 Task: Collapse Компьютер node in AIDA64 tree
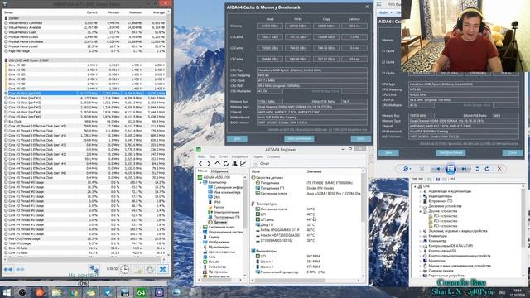pyautogui.click(x=200, y=182)
